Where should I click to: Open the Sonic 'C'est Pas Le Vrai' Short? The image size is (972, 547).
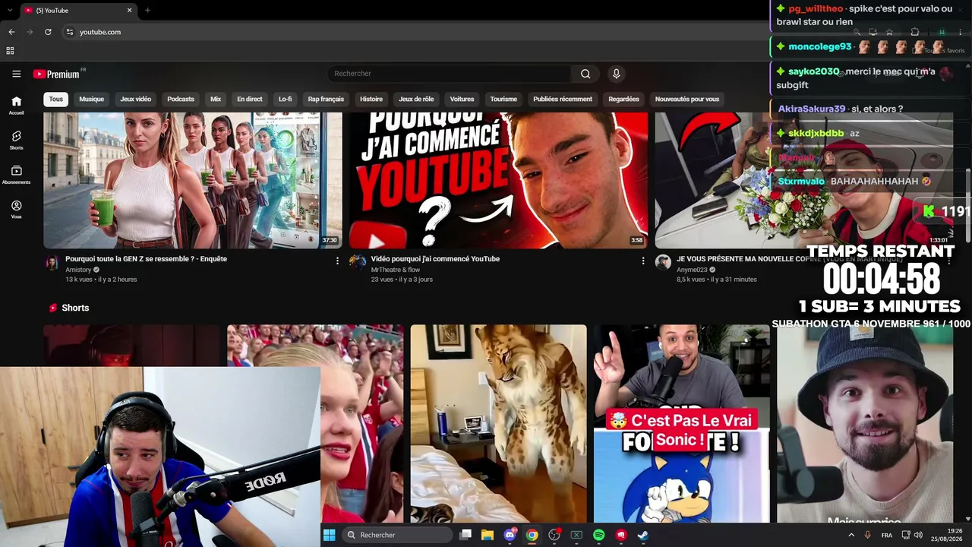point(682,423)
